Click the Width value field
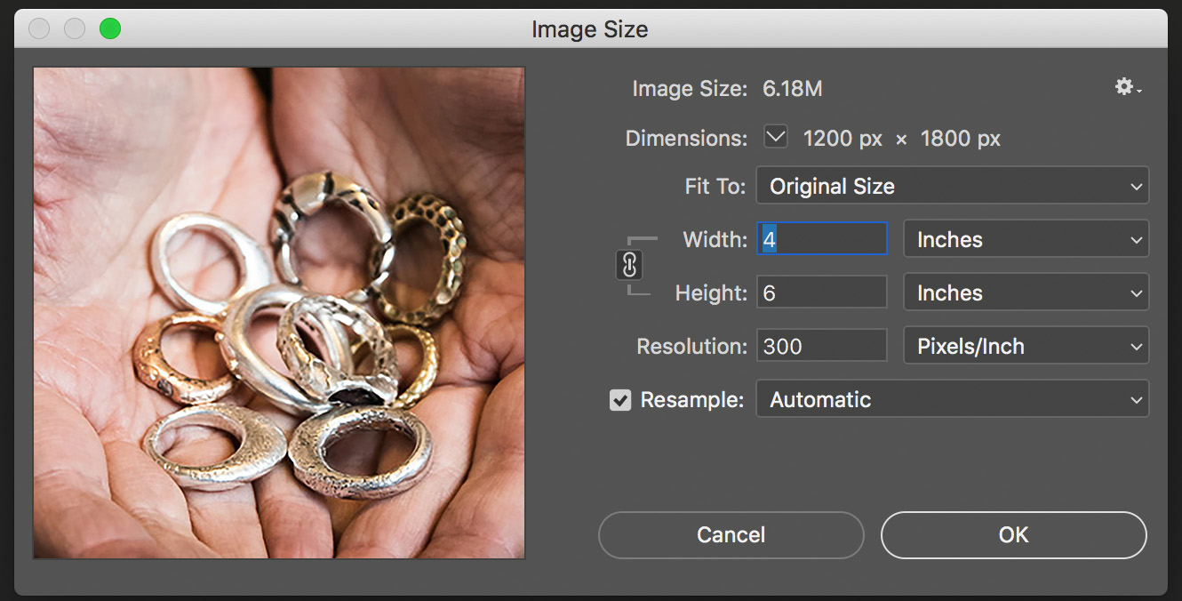Image resolution: width=1182 pixels, height=601 pixels. tap(822, 239)
